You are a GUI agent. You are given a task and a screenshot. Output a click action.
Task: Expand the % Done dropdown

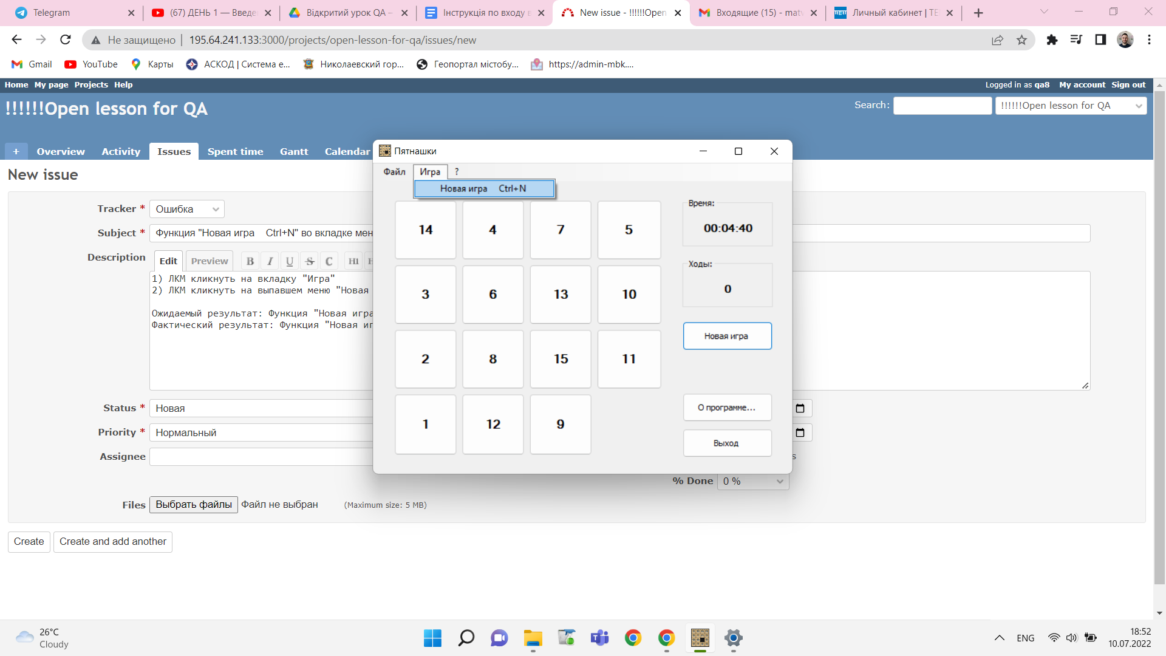[x=753, y=481]
